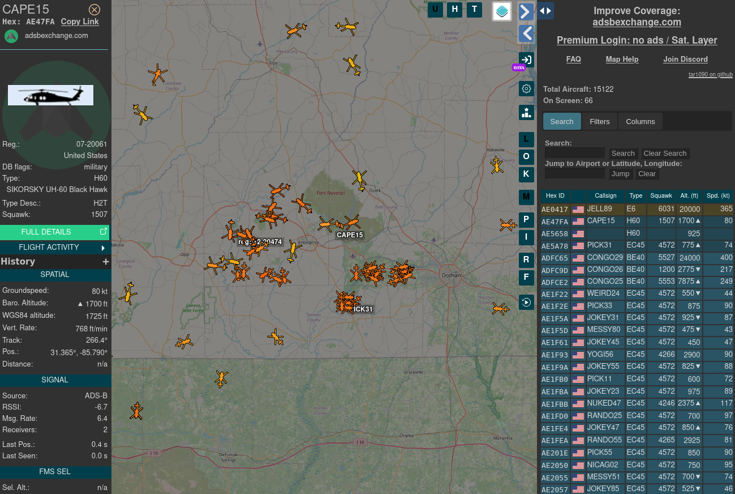Sort table by Alt. (ft) column
The image size is (735, 494).
pyautogui.click(x=689, y=195)
